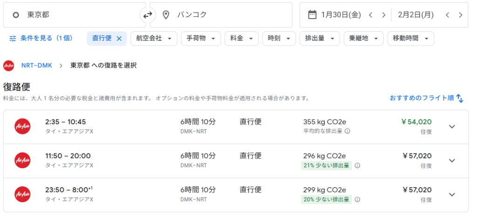The width and height of the screenshot is (477, 224).
Task: Click the sort arrows icon beside おすすめのフライト順
Action: point(460,98)
